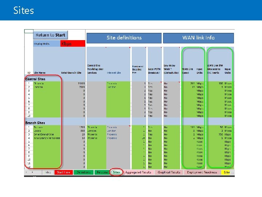
Task: Select Tiny Branch's sites-like-this cell 10
Action: point(139,138)
